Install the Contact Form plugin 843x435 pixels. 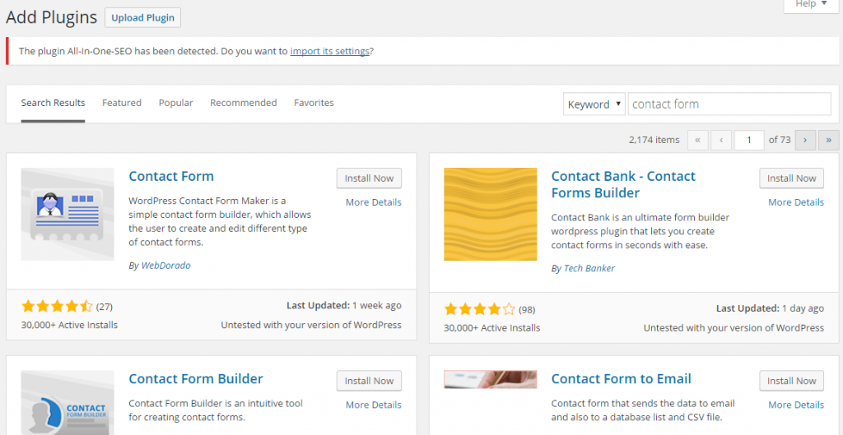pyautogui.click(x=369, y=178)
